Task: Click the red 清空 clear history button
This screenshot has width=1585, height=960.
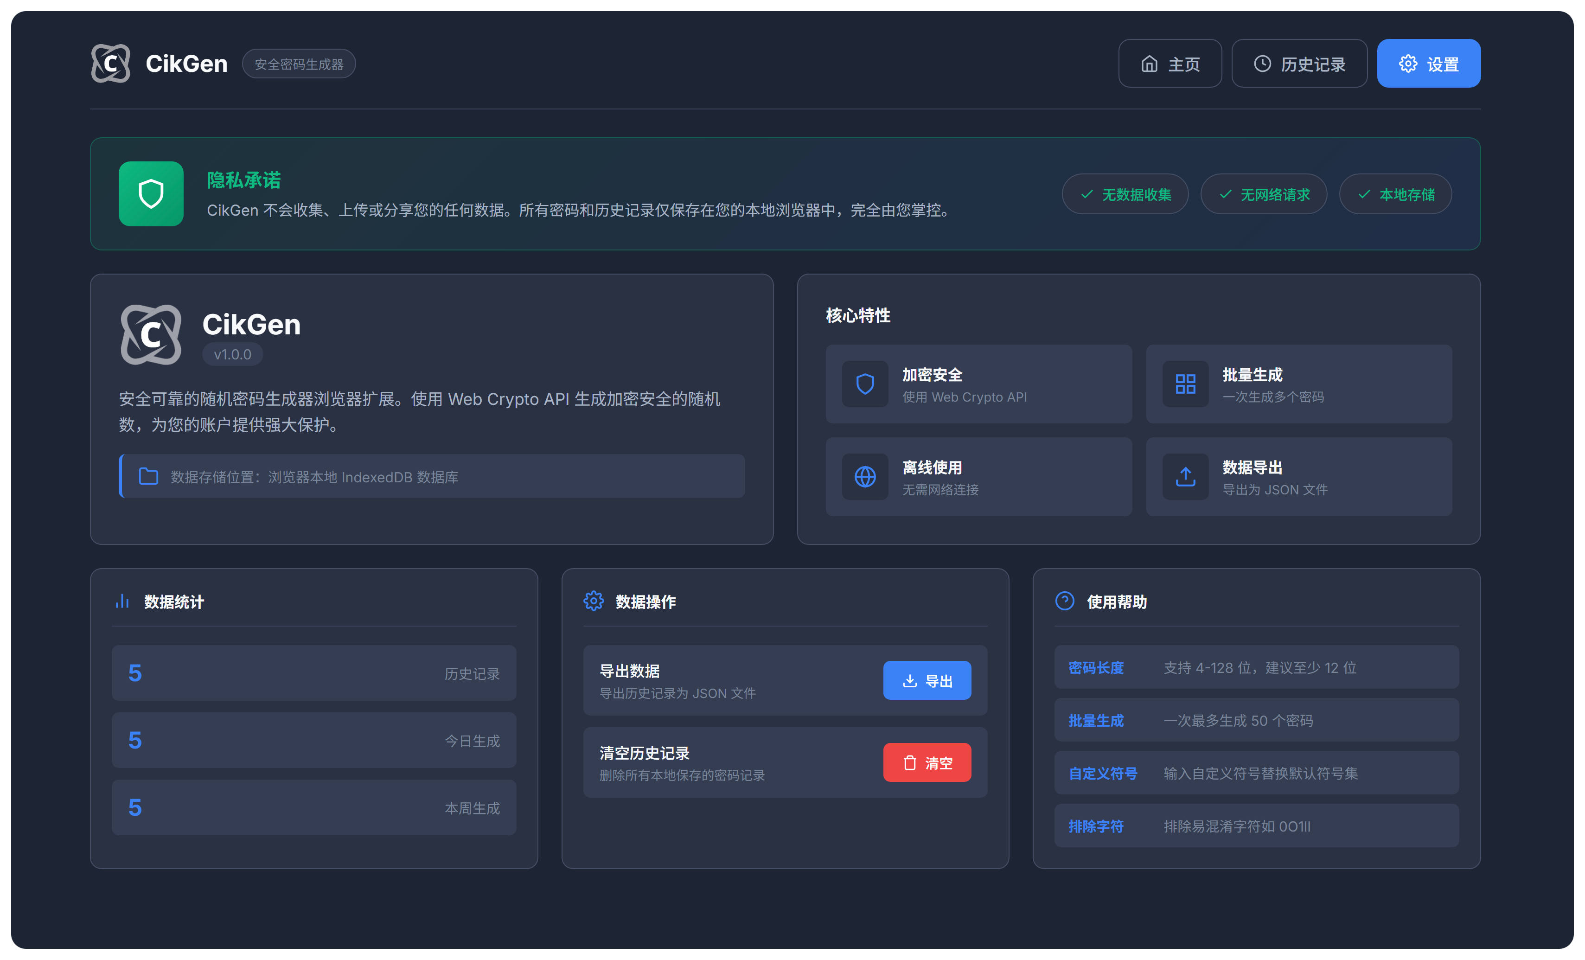Action: [927, 762]
